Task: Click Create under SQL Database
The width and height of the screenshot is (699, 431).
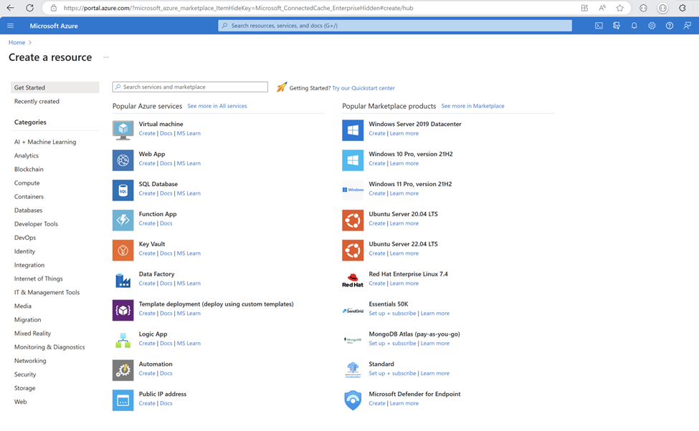Action: click(x=147, y=193)
